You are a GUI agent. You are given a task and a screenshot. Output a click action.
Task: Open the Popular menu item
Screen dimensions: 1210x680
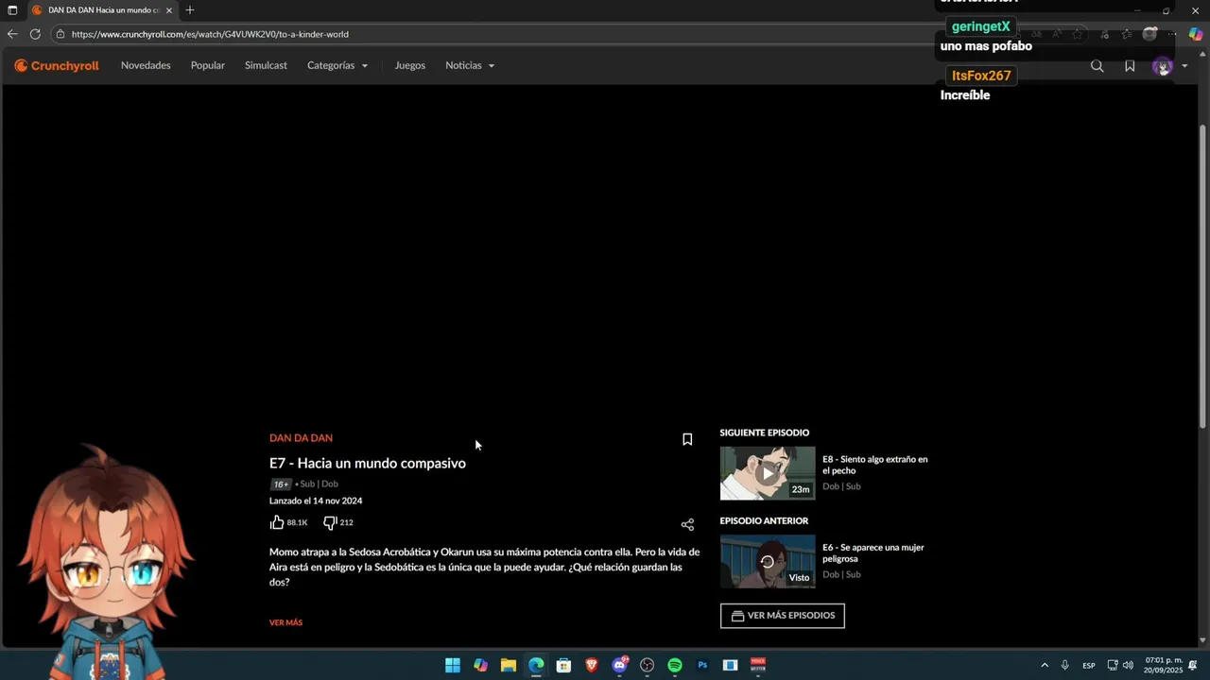208,65
